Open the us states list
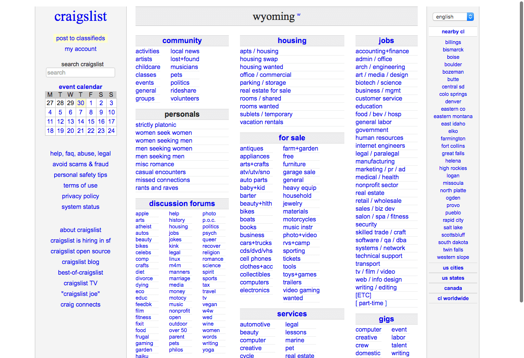The image size is (524, 358). tap(453, 277)
